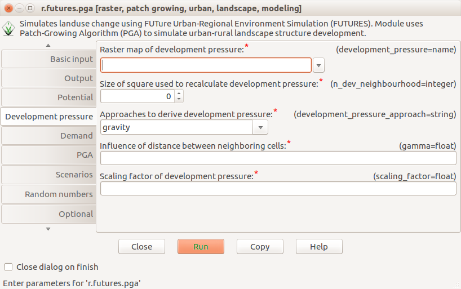
Task: Open the development pressure raster map dropdown
Action: [x=319, y=65]
